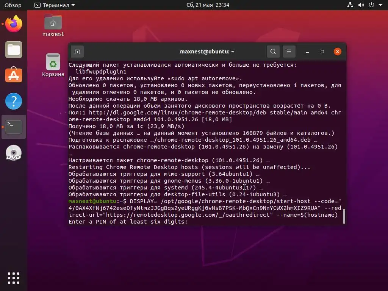Viewport: 388px width, 291px height.
Task: Open the Files manager in dock
Action: pos(14,50)
